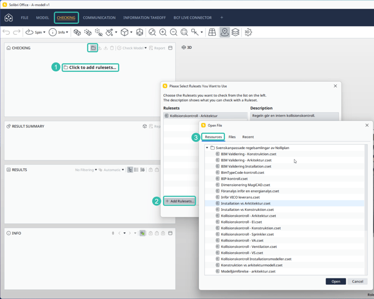Toggle the map pin location icon
The height and width of the screenshot is (299, 374).
(225, 32)
